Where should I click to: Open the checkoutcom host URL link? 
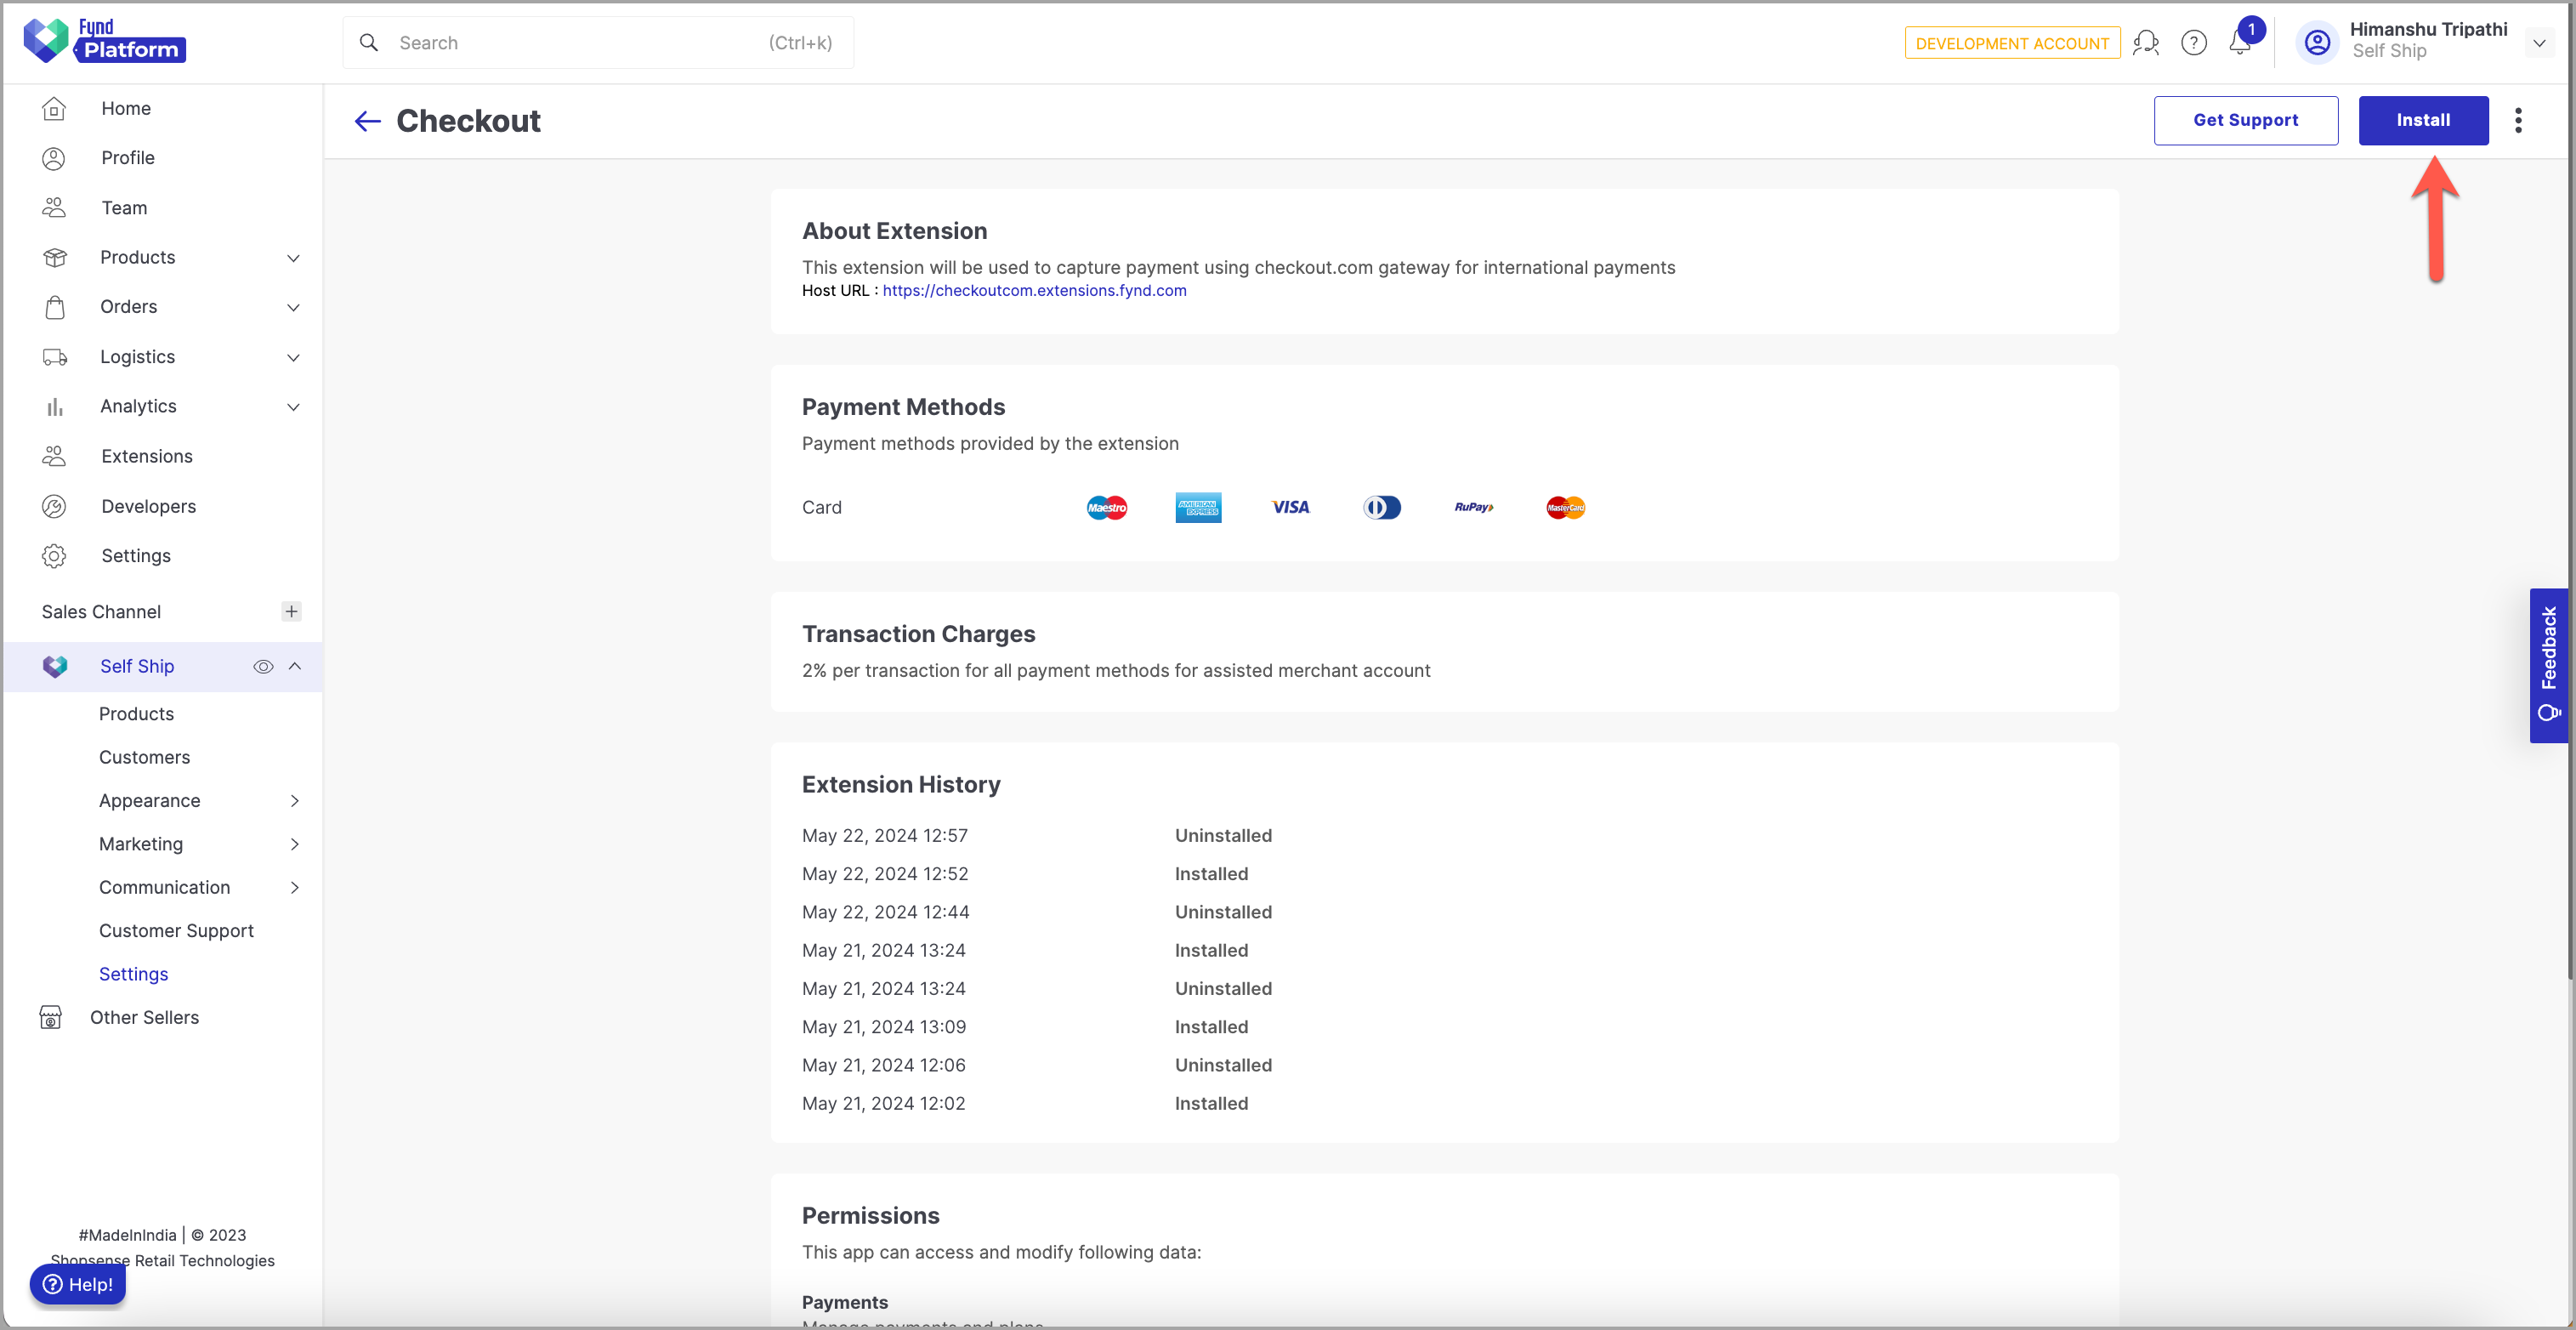pos(1034,290)
